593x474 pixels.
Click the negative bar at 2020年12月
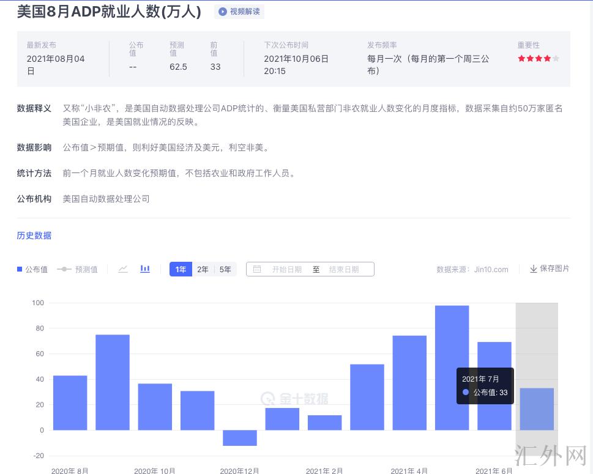[240, 438]
